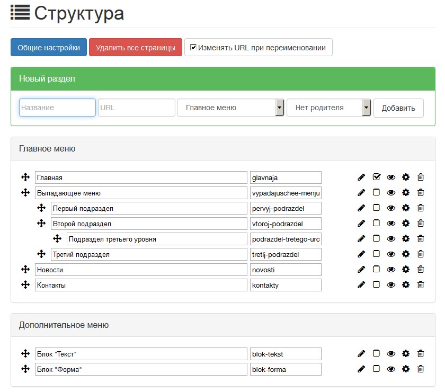Open gear settings for Выпадающее меню
Viewport: 445px width, 392px height.
point(406,193)
